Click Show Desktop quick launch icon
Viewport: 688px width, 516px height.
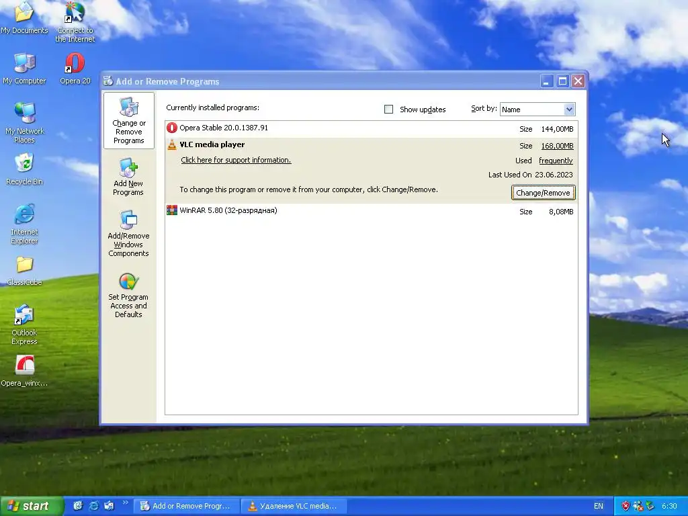78,506
